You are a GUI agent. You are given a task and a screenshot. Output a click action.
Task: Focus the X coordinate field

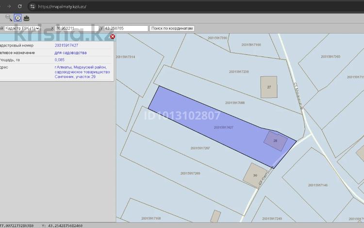77,28
